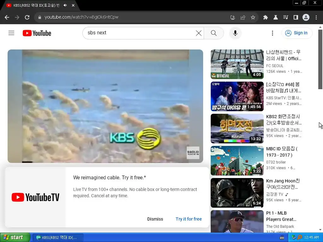Toggle the browser side panel icon
This screenshot has width=323, height=242.
296,18
